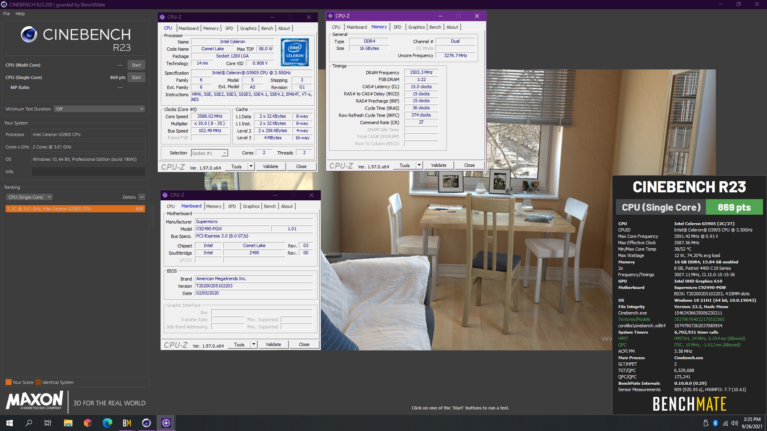Open BenchMate taskbar icon
The height and width of the screenshot is (431, 767).
pos(127,423)
